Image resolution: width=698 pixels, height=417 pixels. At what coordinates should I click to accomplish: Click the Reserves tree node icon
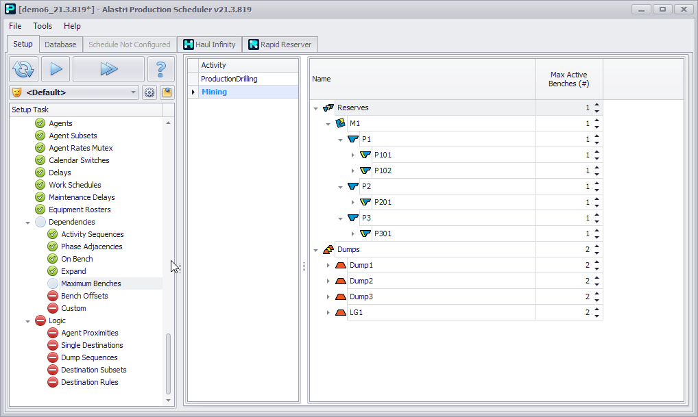(328, 108)
